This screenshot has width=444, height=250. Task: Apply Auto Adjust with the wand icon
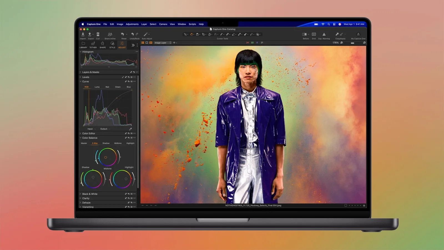[x=145, y=34]
